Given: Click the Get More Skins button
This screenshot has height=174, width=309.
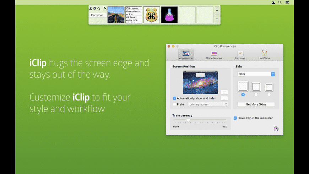Looking at the screenshot, I should tap(256, 104).
